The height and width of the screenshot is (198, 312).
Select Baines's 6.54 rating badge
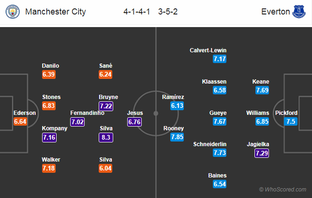coord(219,184)
